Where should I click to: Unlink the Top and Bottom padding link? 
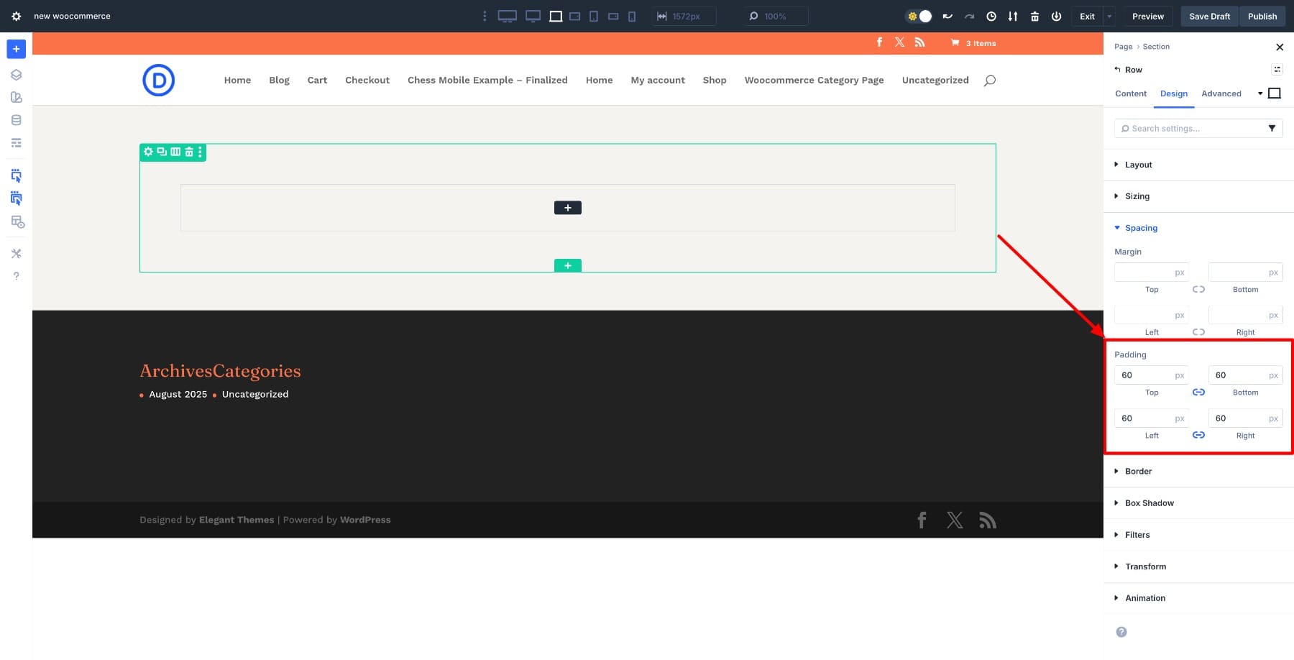1198,392
